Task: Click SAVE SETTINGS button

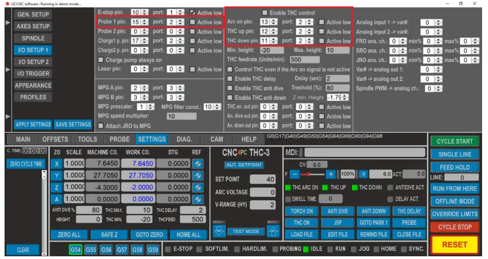Action: 73,125
